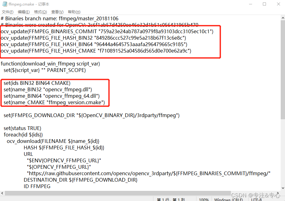Screen dimensions: 285x201
Task: Click the DESTINATION_DIR line
Action: (x=81, y=180)
